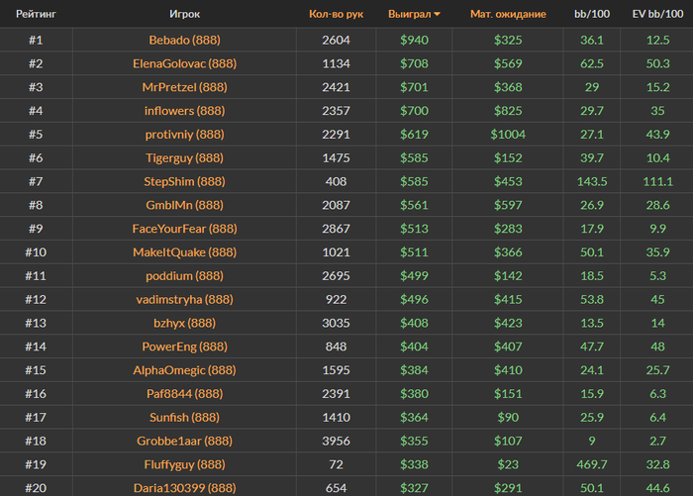Sort by the Выиграл column arrow

438,15
